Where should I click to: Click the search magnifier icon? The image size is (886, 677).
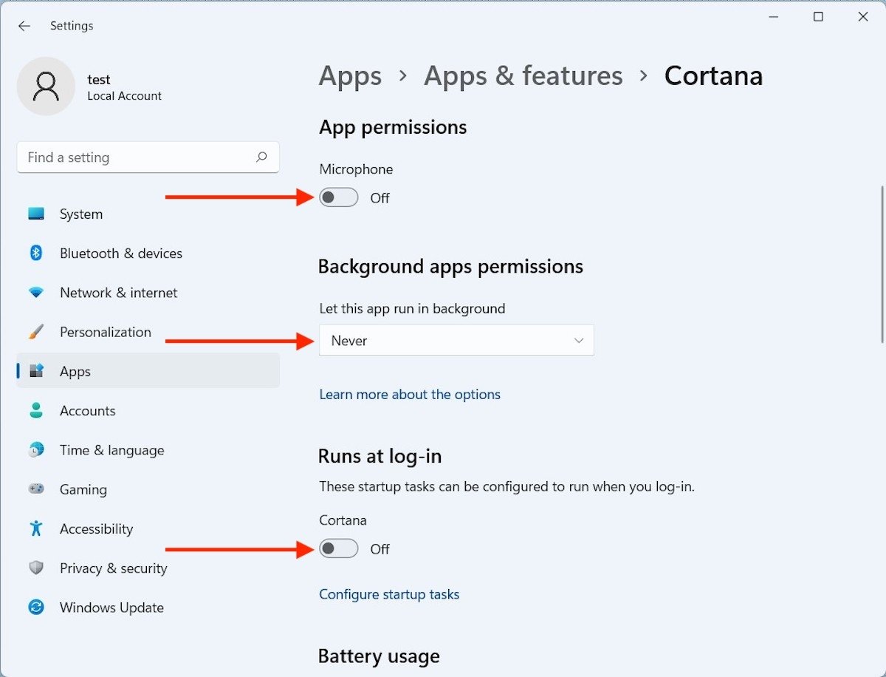(261, 157)
